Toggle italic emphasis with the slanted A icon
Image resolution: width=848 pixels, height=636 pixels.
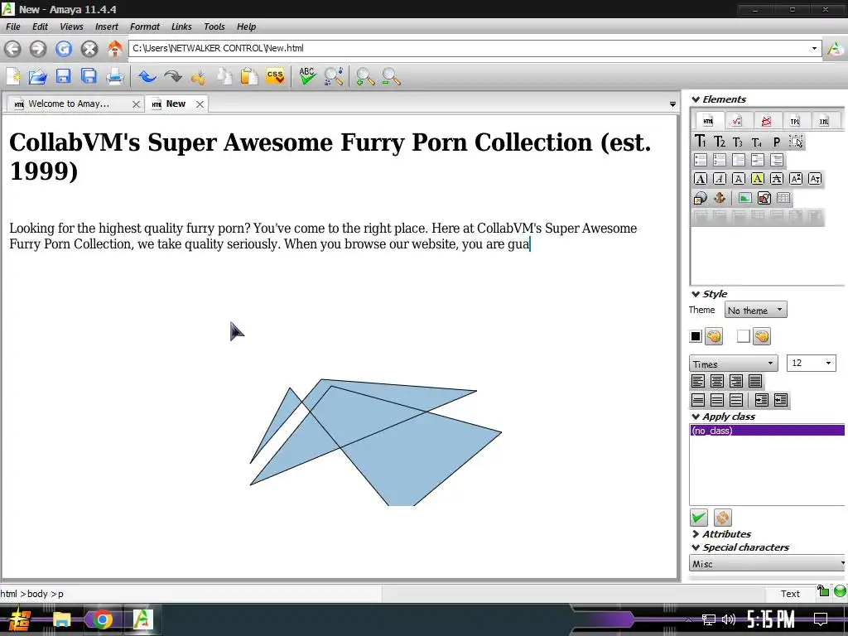tap(720, 179)
